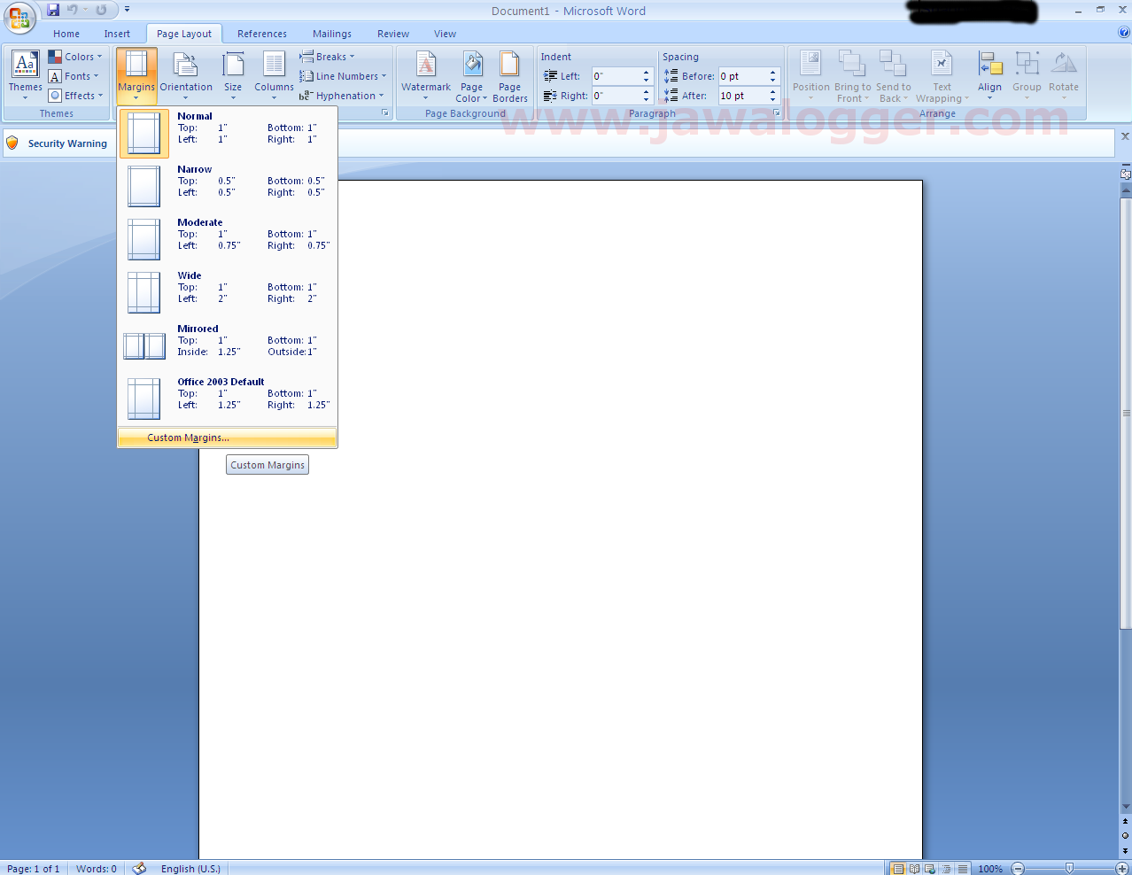Expand the Hyphenation dropdown
This screenshot has width=1132, height=875.
[342, 96]
